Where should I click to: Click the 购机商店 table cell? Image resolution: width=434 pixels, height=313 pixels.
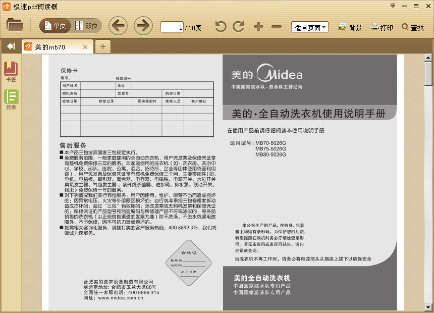70,93
